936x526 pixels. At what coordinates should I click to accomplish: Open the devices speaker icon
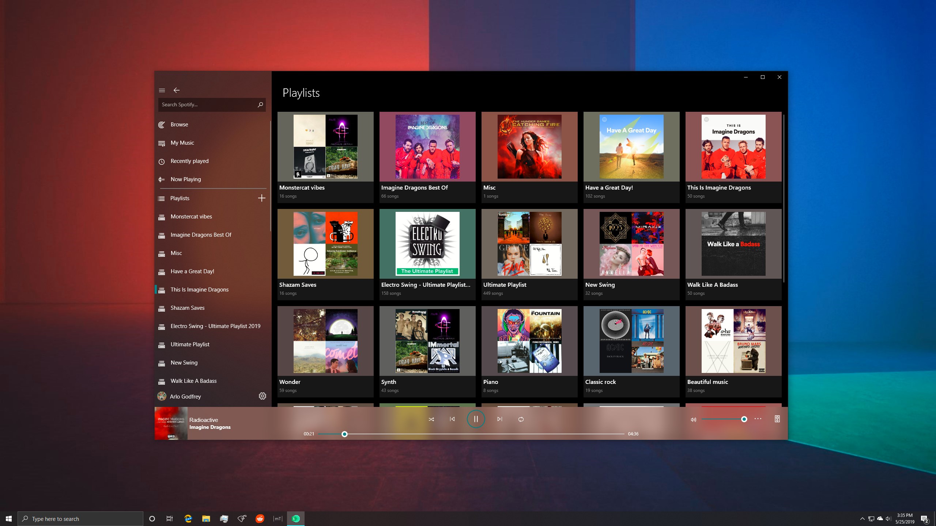pos(777,419)
